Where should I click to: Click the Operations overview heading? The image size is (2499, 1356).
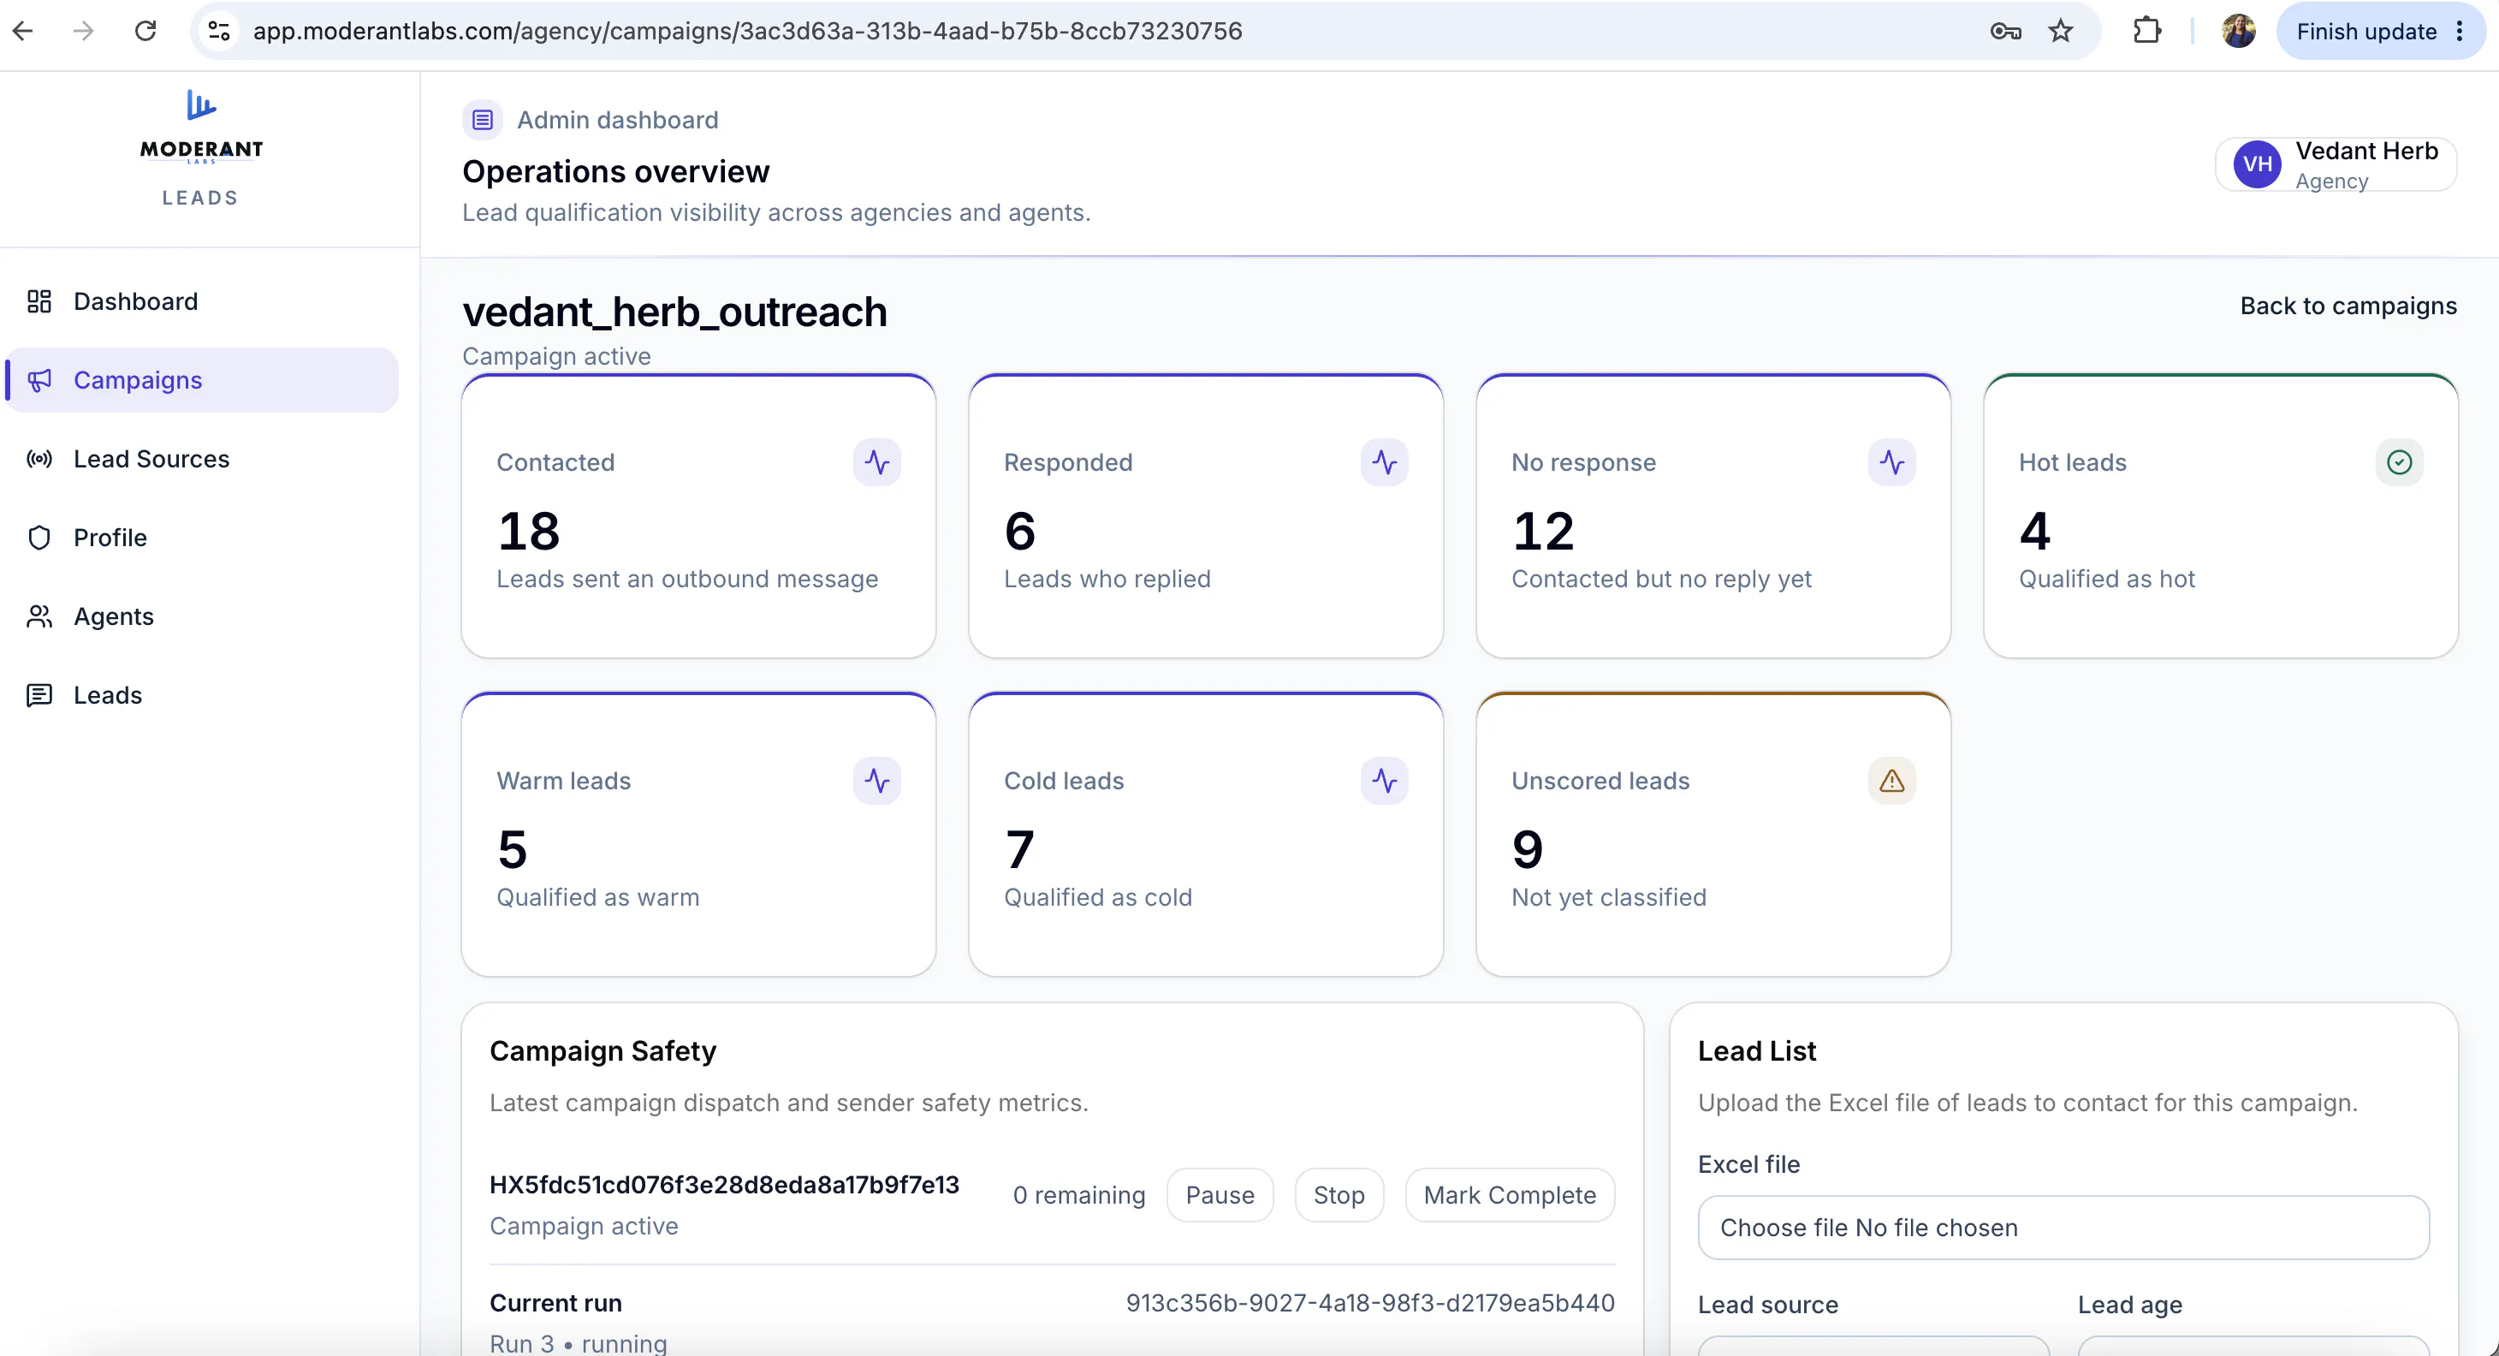616,172
